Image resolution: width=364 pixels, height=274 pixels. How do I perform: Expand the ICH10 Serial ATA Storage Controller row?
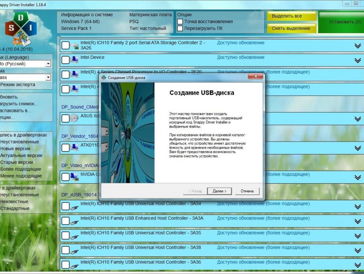click(x=358, y=46)
